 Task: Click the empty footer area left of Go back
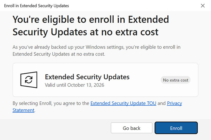tap(56, 128)
